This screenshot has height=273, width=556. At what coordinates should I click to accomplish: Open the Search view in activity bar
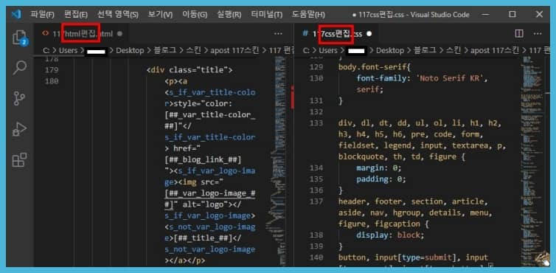coord(19,67)
